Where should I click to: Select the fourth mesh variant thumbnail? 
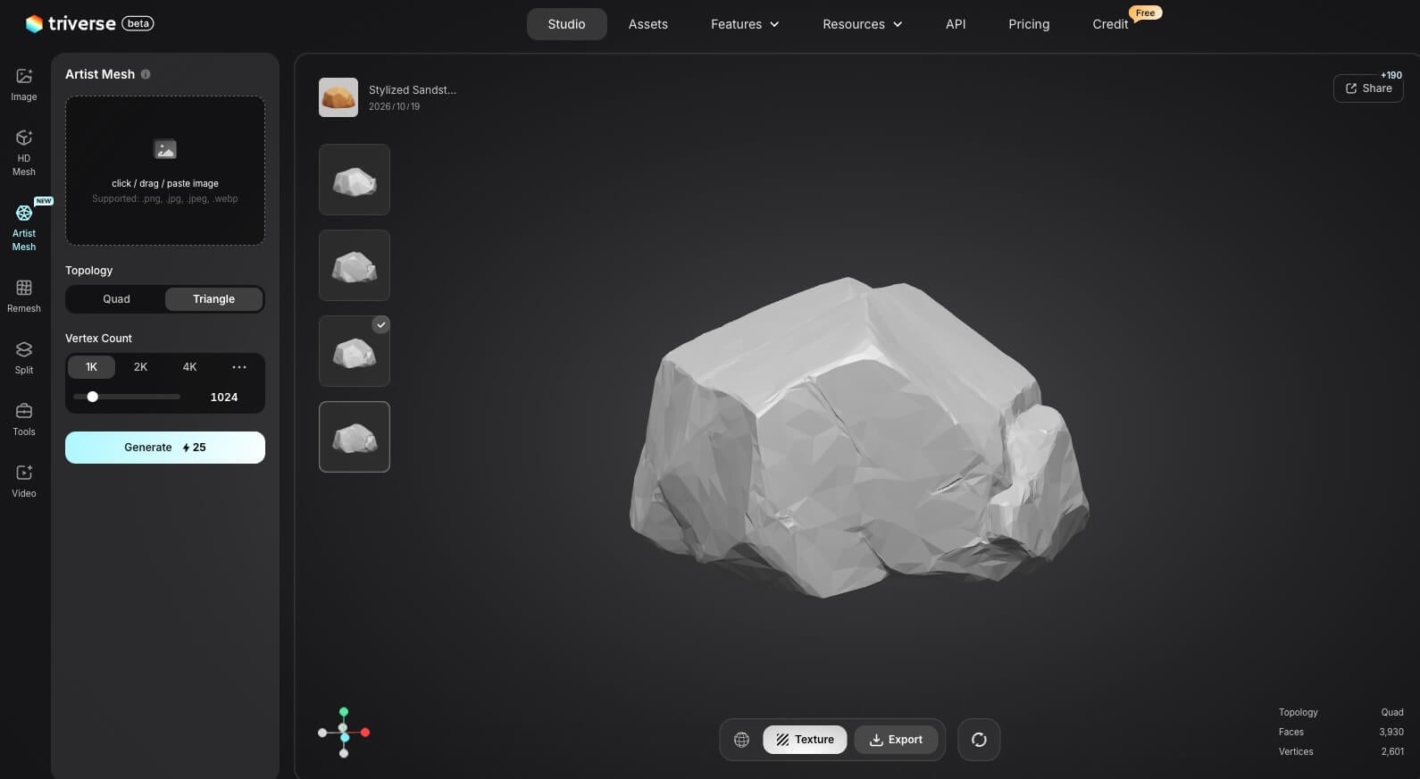tap(355, 437)
